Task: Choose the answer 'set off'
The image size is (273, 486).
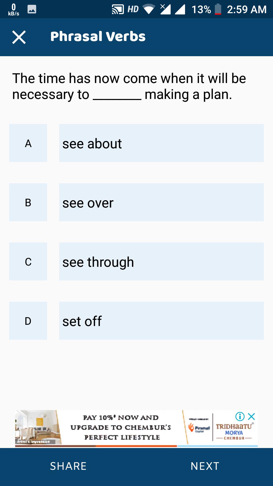Action: (161, 321)
